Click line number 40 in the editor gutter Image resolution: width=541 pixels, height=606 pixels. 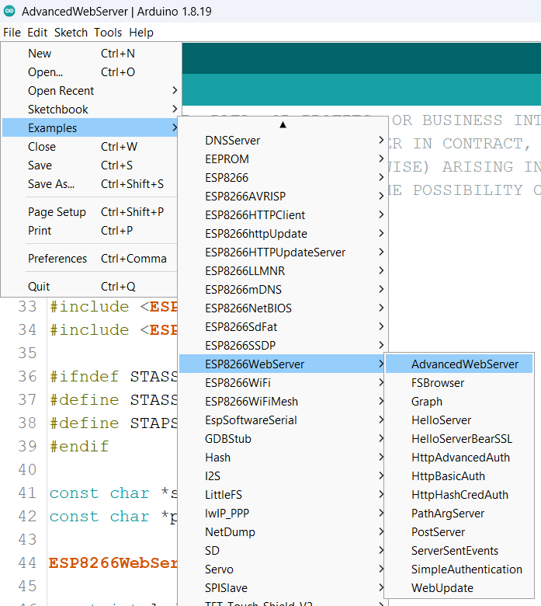27,469
